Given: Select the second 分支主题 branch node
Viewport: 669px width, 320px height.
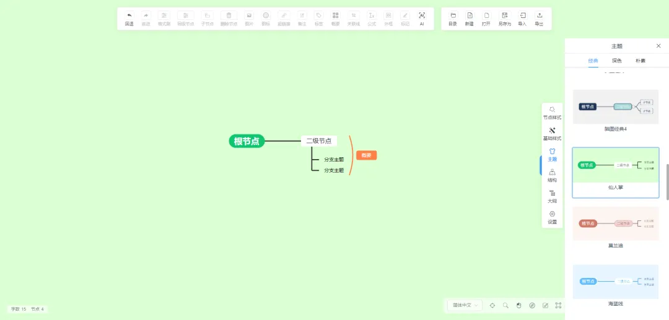Looking at the screenshot, I should 334,170.
